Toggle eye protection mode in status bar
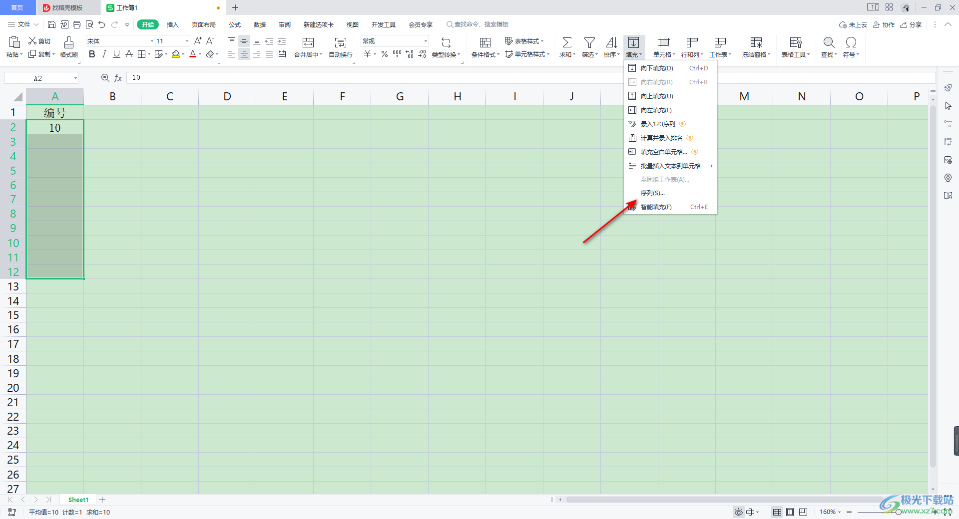This screenshot has width=959, height=519. pyautogui.click(x=738, y=512)
